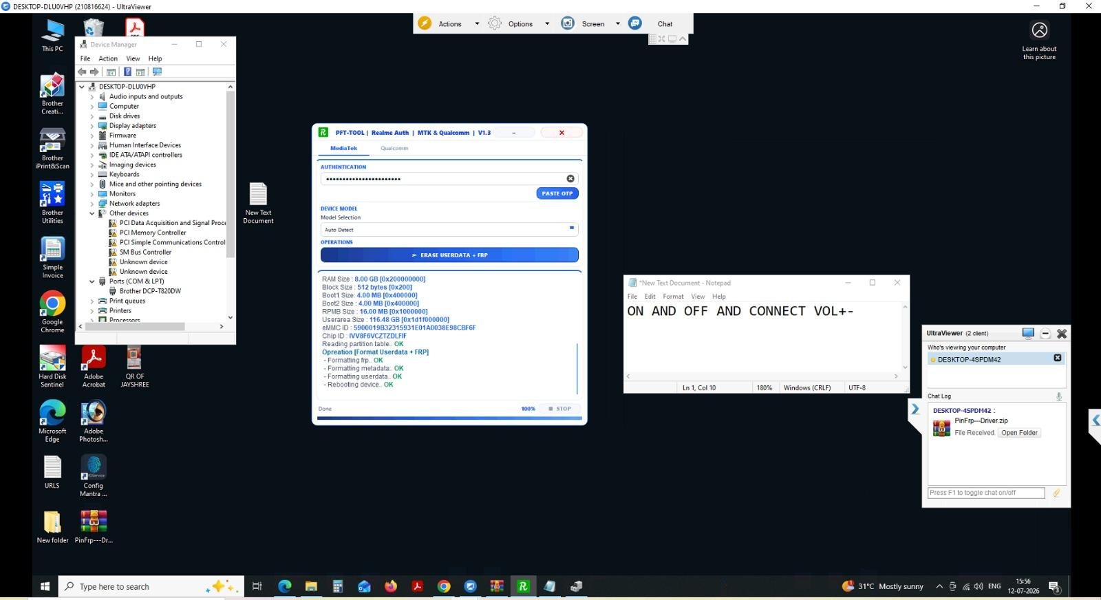Image resolution: width=1101 pixels, height=600 pixels.
Task: Select Brother iPrint&Scan desktop icon
Action: click(x=52, y=148)
